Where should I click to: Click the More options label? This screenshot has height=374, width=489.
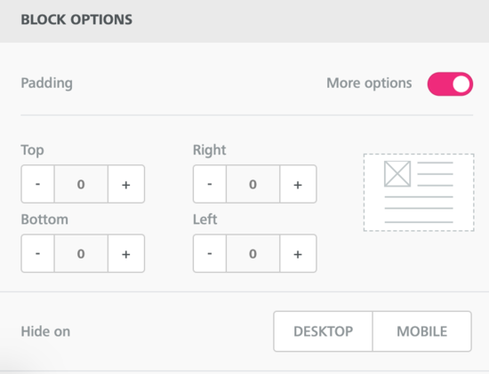(369, 84)
